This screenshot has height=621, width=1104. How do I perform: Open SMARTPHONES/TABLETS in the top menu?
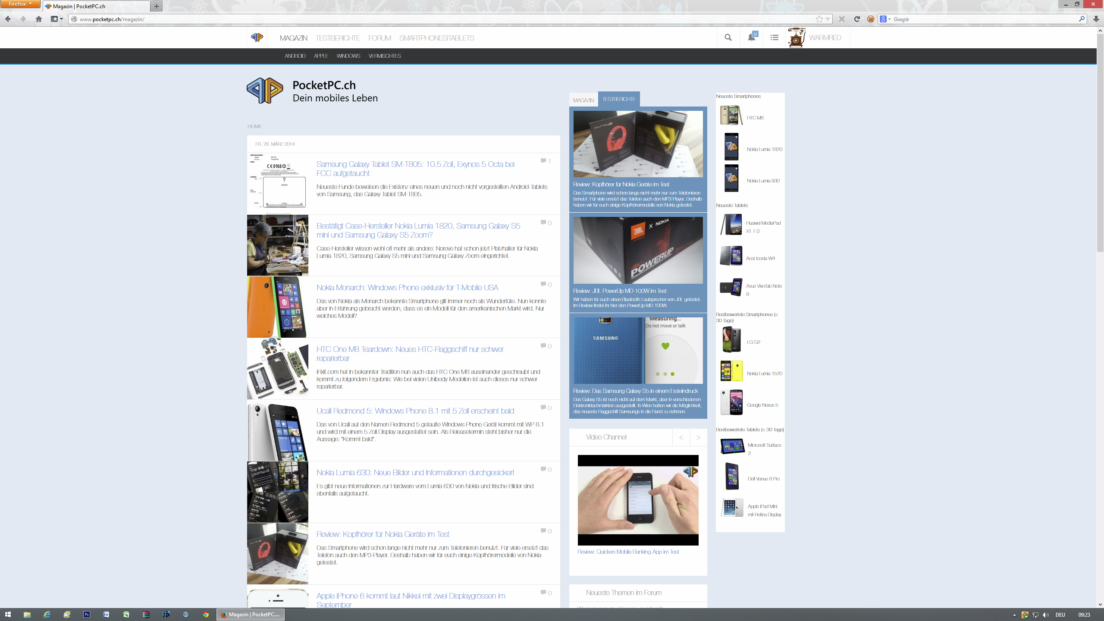(x=436, y=38)
